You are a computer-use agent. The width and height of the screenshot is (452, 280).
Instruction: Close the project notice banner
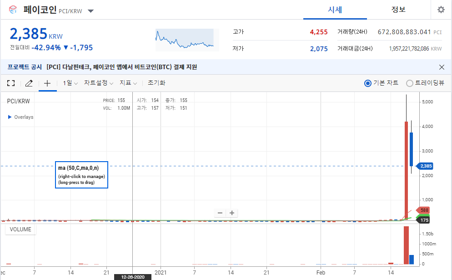point(442,67)
